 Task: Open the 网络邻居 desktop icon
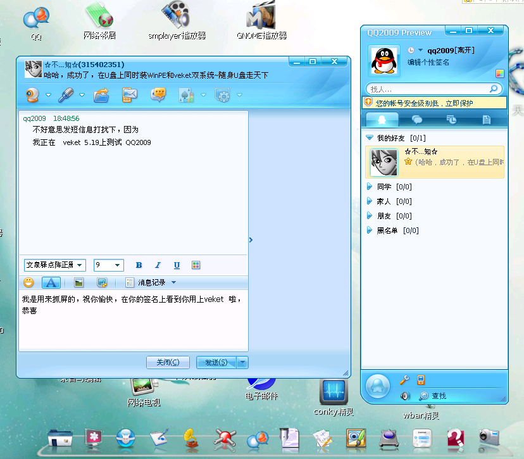(x=99, y=21)
